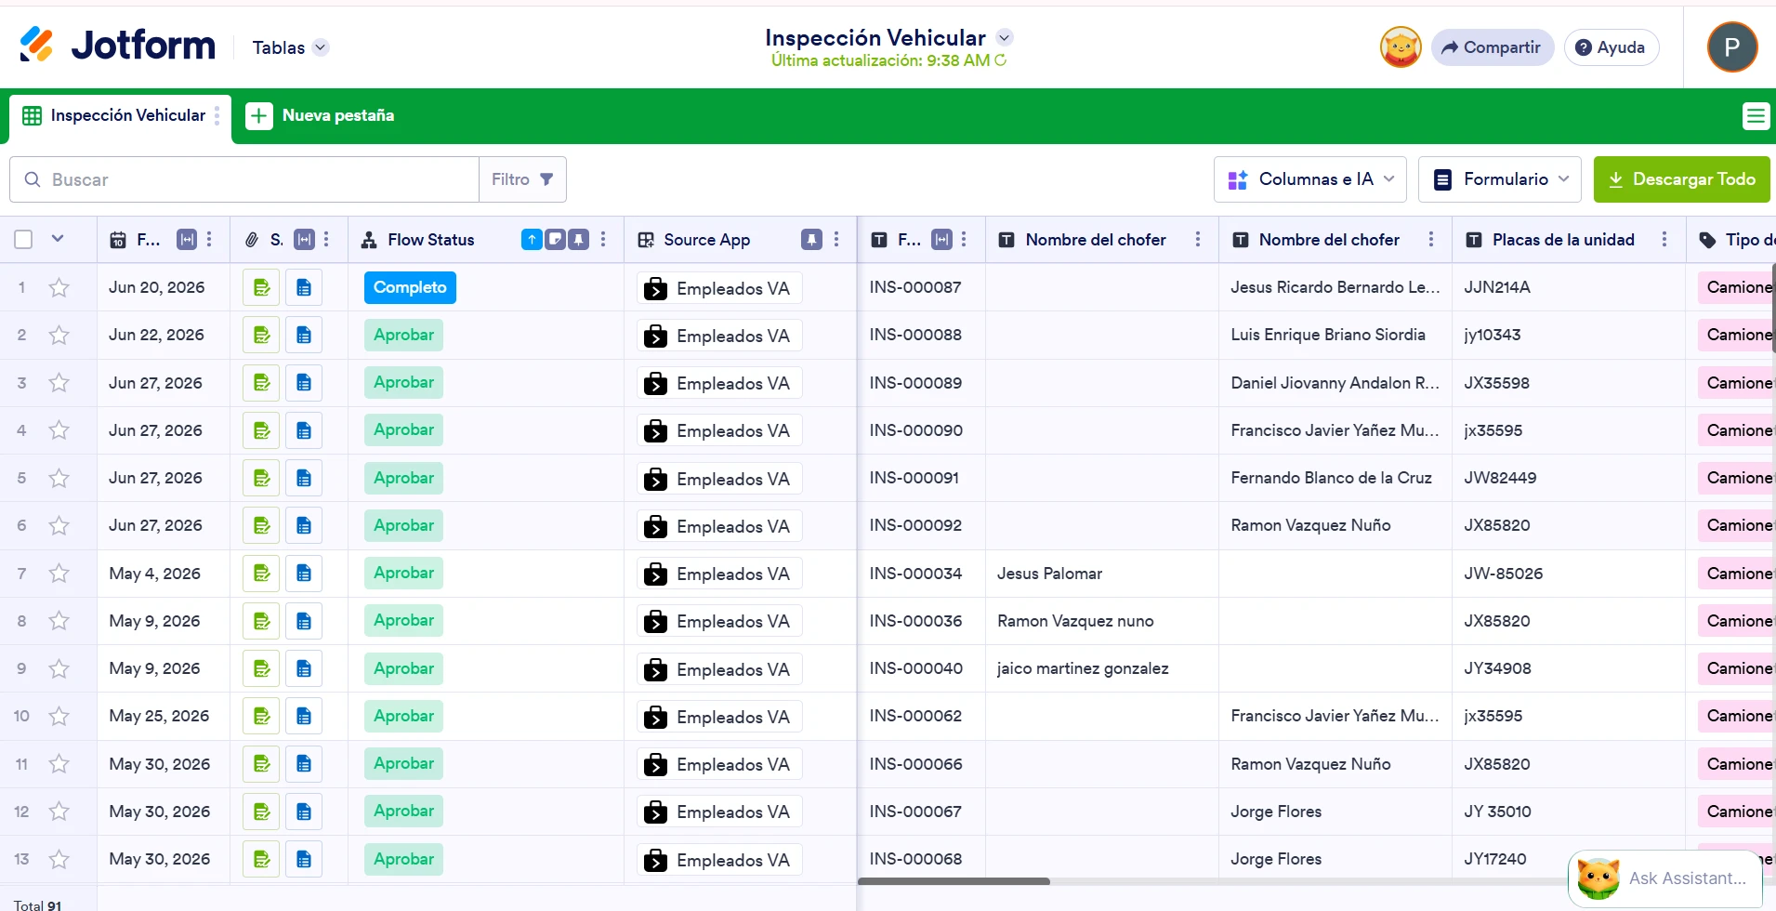The height and width of the screenshot is (911, 1776).
Task: Click the document view icon for Jun 20, 2026
Action: 304,288
